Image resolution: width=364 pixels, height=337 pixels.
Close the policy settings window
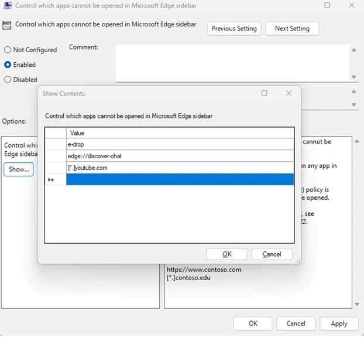(352, 5)
